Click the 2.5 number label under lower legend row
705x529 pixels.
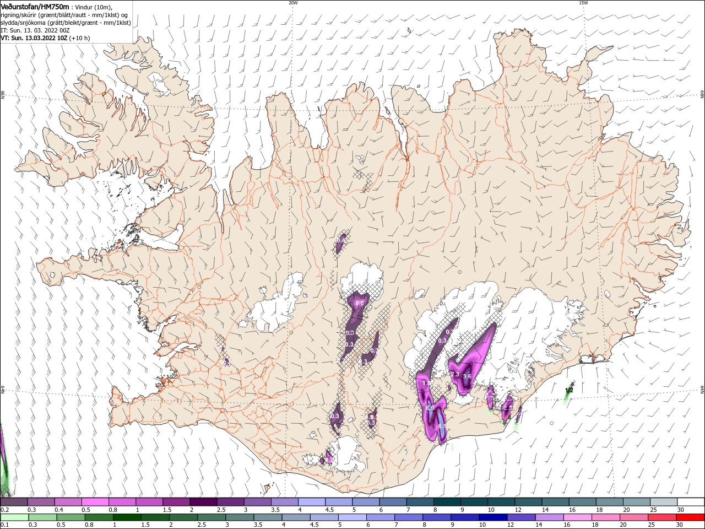pos(202,525)
